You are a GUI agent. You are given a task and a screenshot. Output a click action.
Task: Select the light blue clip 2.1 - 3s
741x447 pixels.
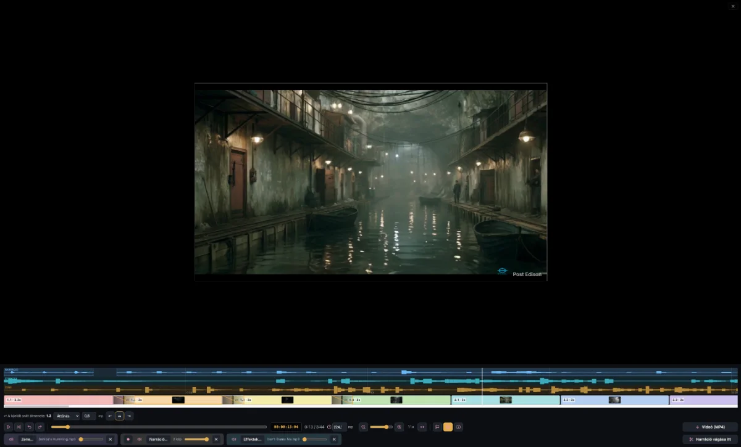(x=506, y=400)
